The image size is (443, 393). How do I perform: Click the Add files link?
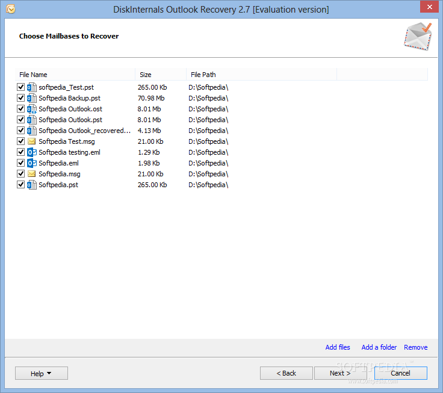point(338,347)
